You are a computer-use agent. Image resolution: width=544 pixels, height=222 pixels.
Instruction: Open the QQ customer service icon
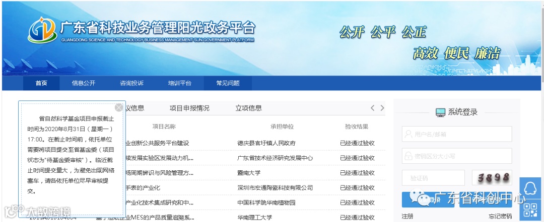pyautogui.click(x=530, y=188)
